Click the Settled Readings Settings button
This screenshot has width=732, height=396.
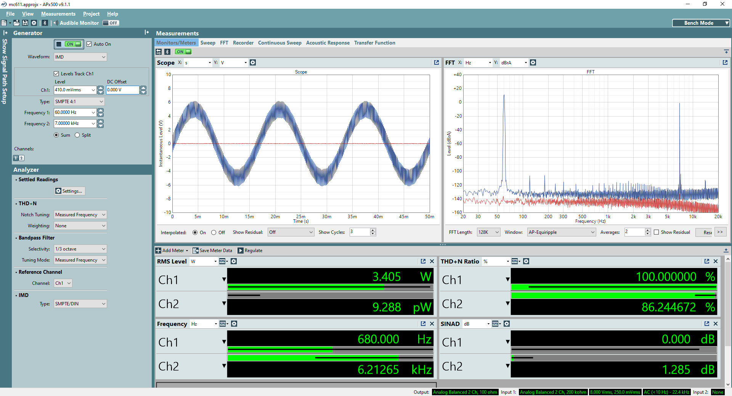pos(69,191)
